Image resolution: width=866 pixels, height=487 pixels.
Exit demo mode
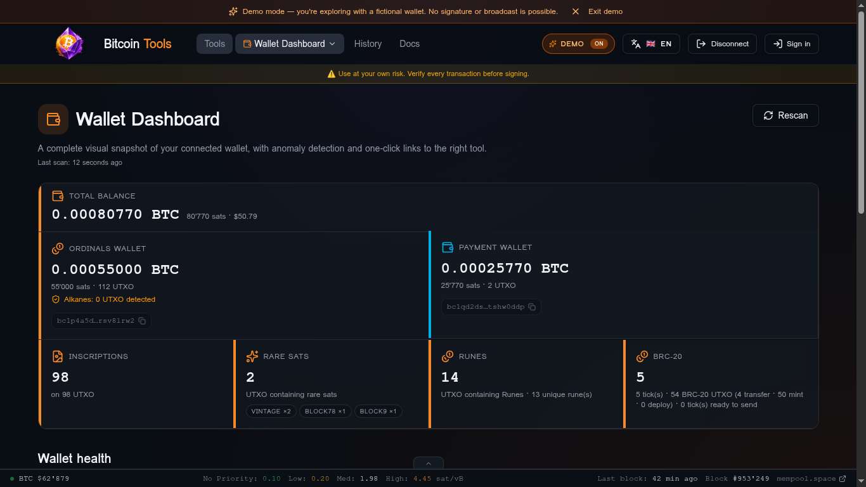[x=605, y=11]
